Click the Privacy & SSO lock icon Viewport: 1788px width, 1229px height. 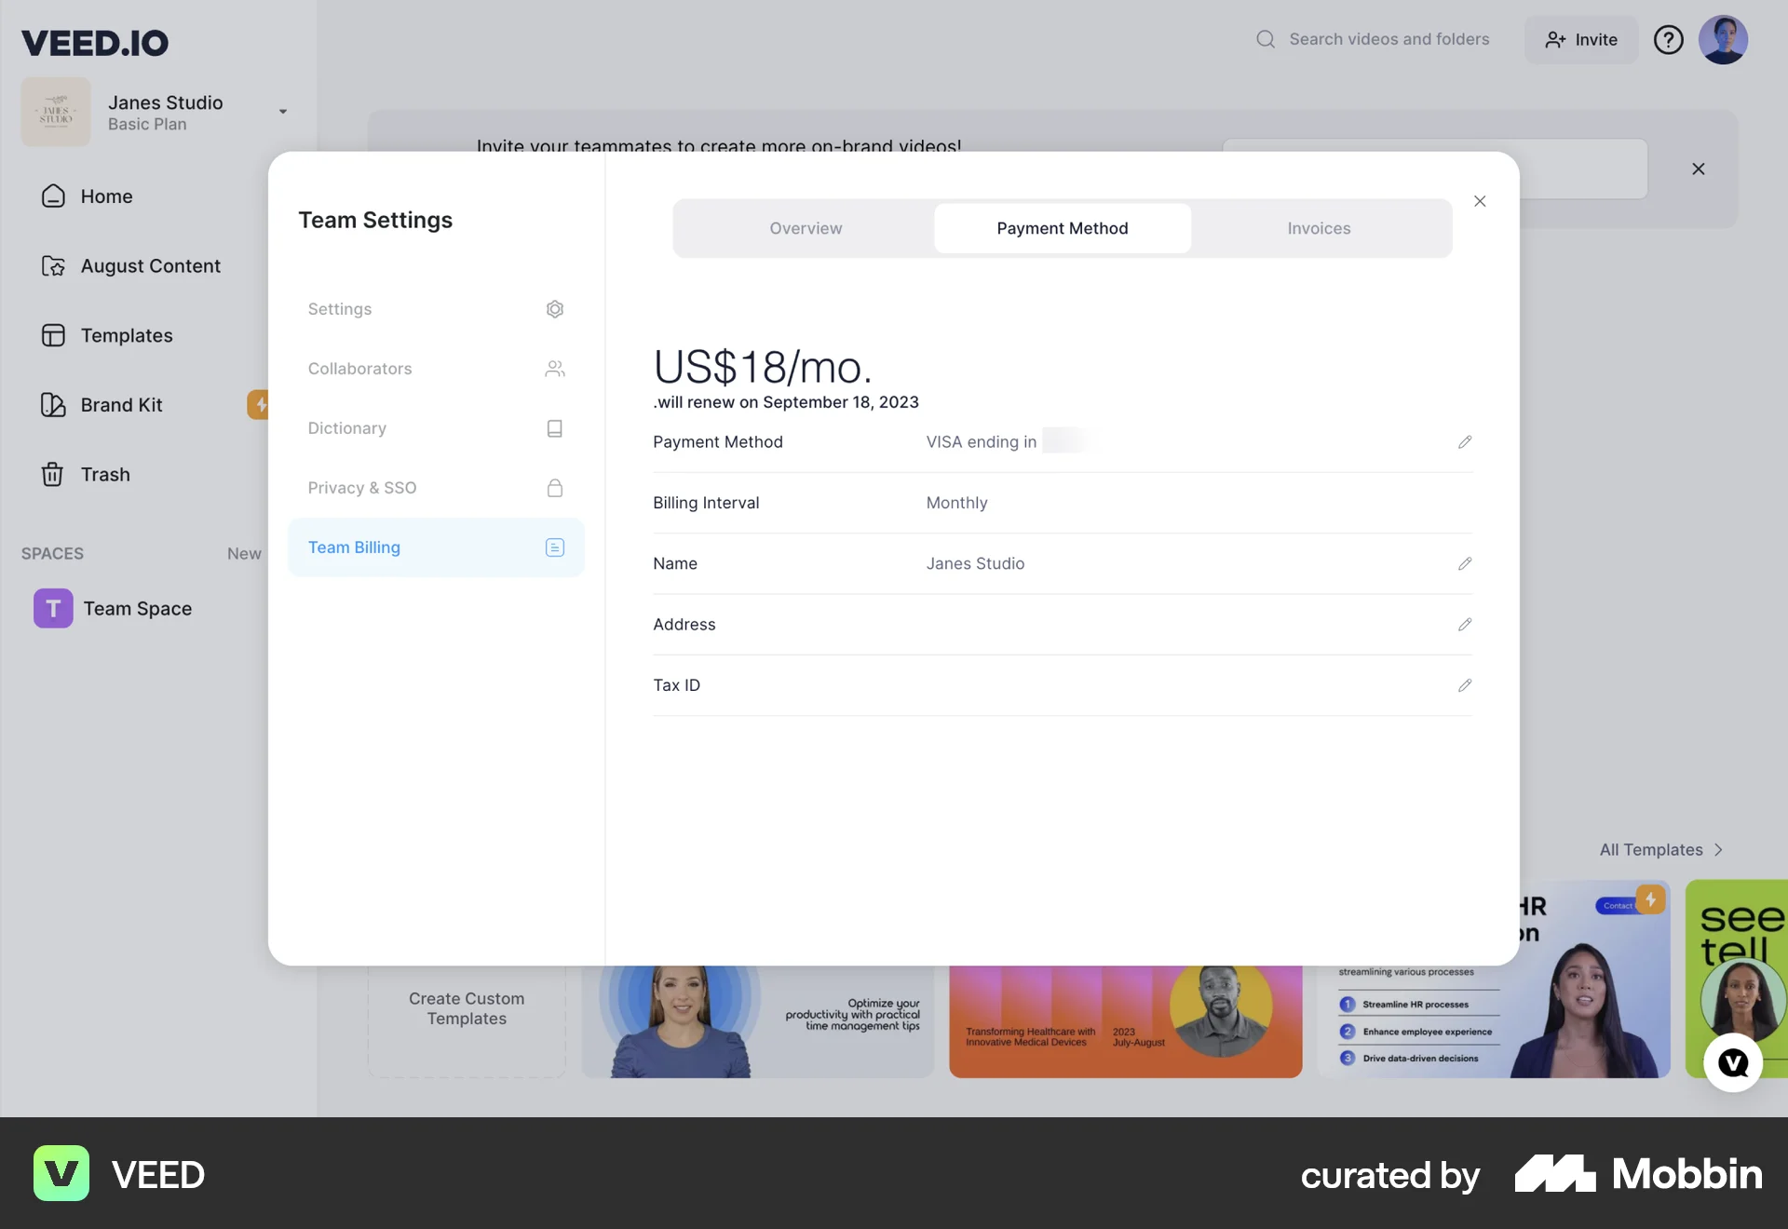tap(555, 488)
